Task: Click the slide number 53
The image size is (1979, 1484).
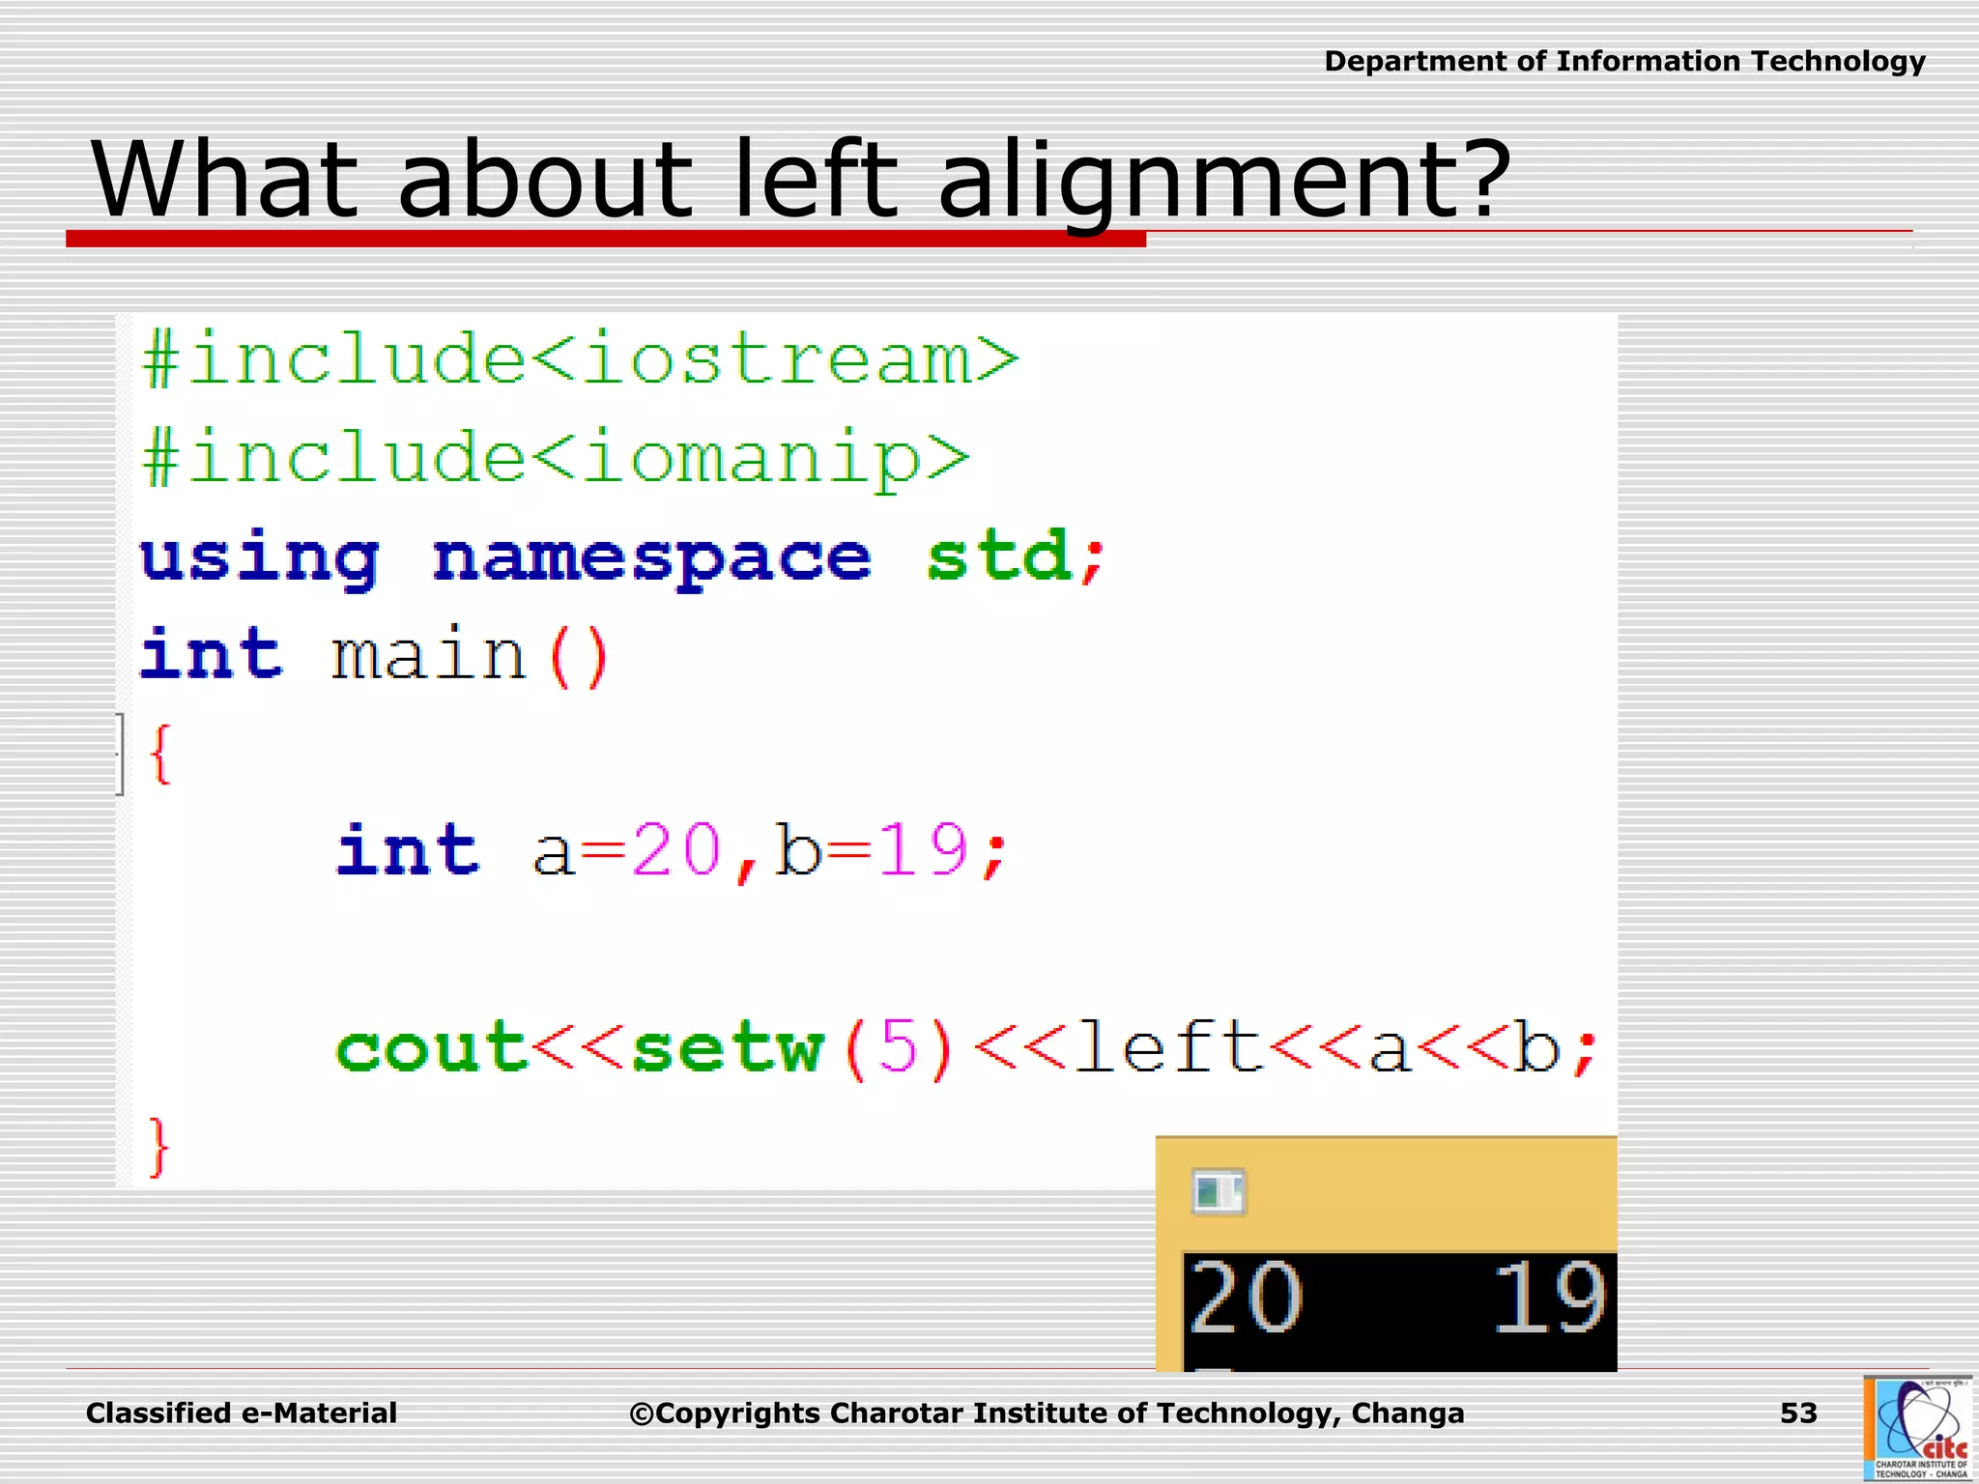Action: click(1798, 1413)
